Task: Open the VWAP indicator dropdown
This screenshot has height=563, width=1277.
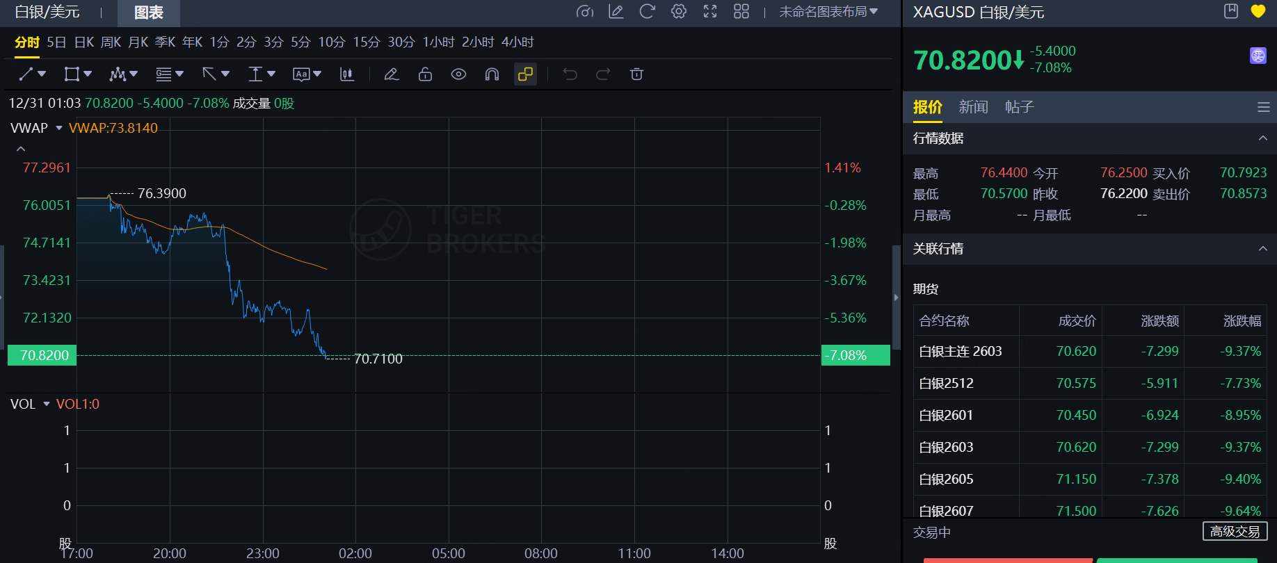Action: point(59,128)
